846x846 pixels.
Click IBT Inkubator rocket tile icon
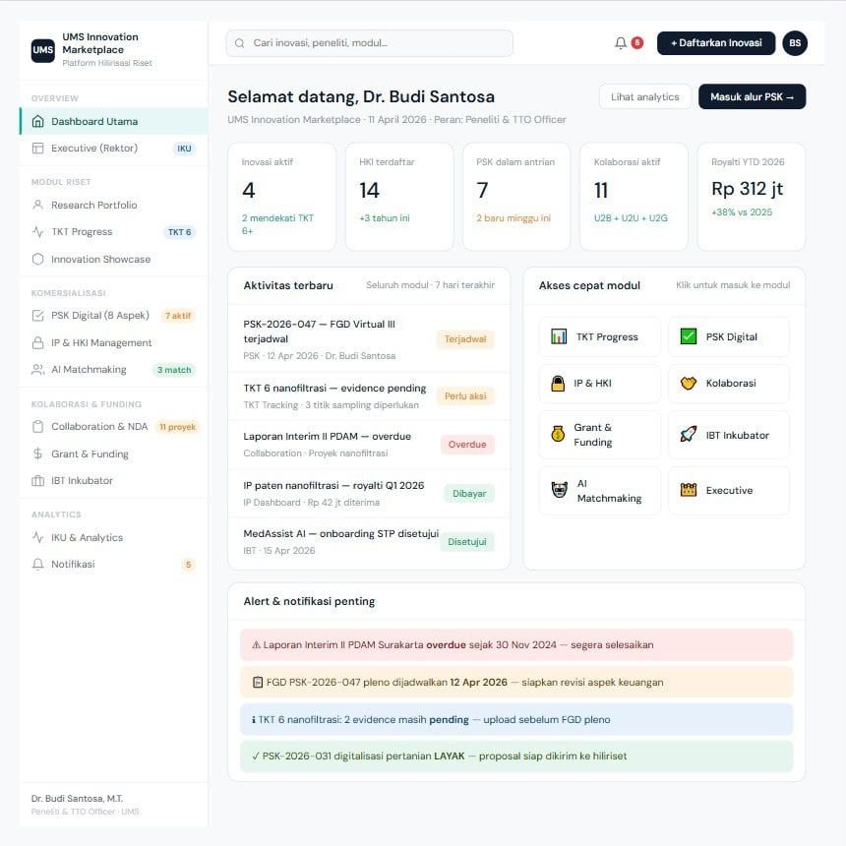(689, 434)
